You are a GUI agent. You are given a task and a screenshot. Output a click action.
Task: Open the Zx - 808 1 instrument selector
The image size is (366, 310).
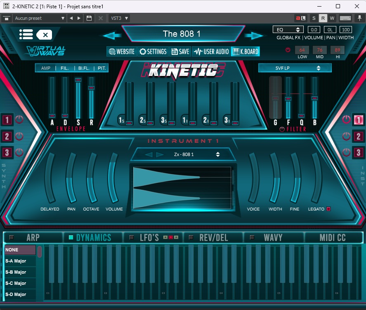point(183,154)
